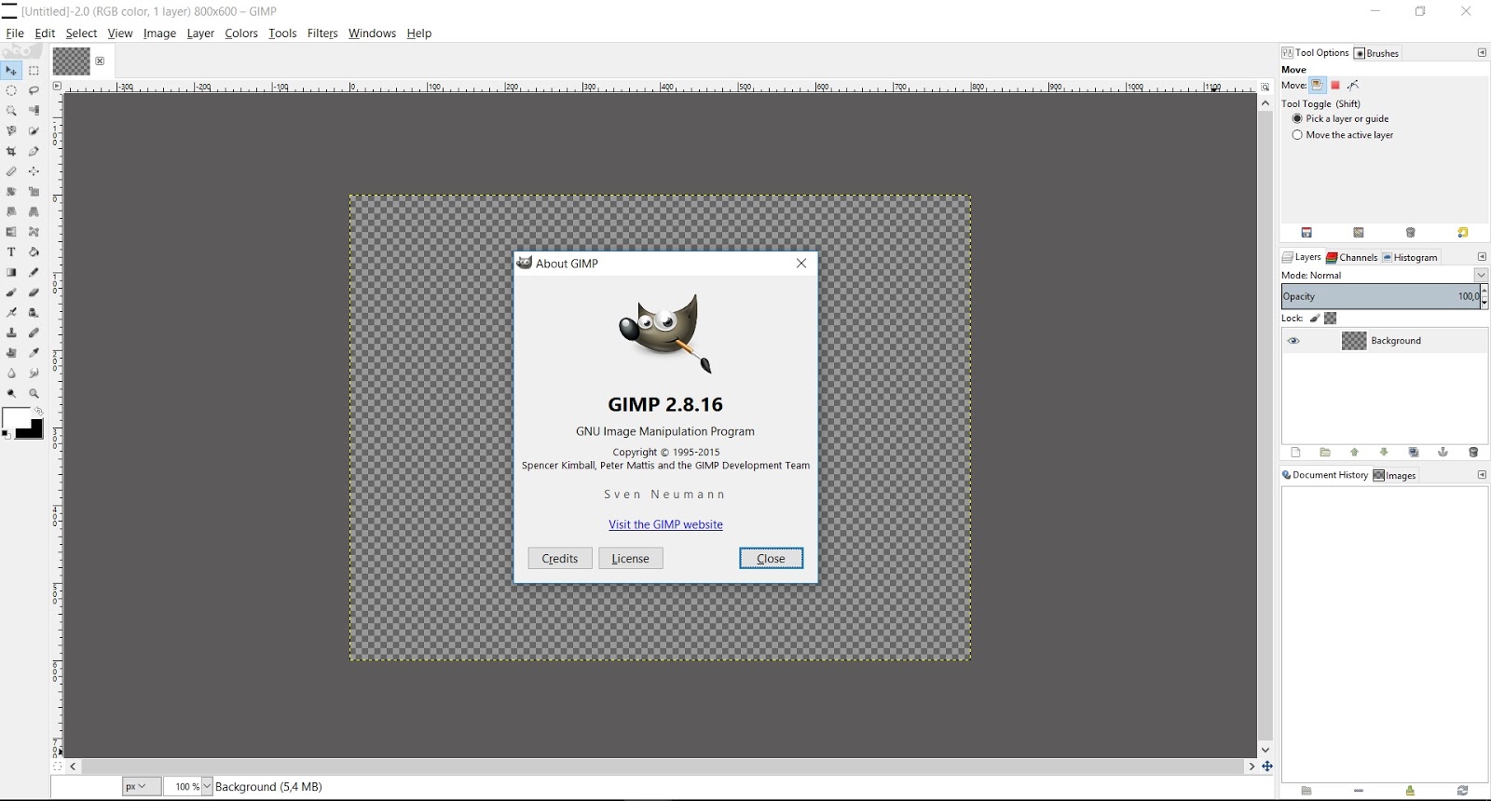Click the navigate image display icon

1267,767
